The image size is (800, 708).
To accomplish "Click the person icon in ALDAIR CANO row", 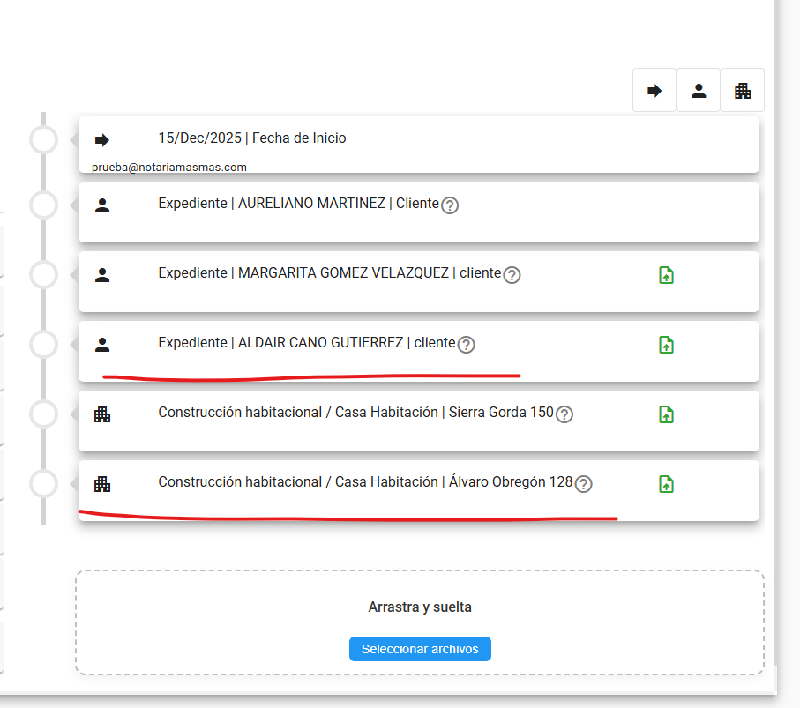I will 102,345.
